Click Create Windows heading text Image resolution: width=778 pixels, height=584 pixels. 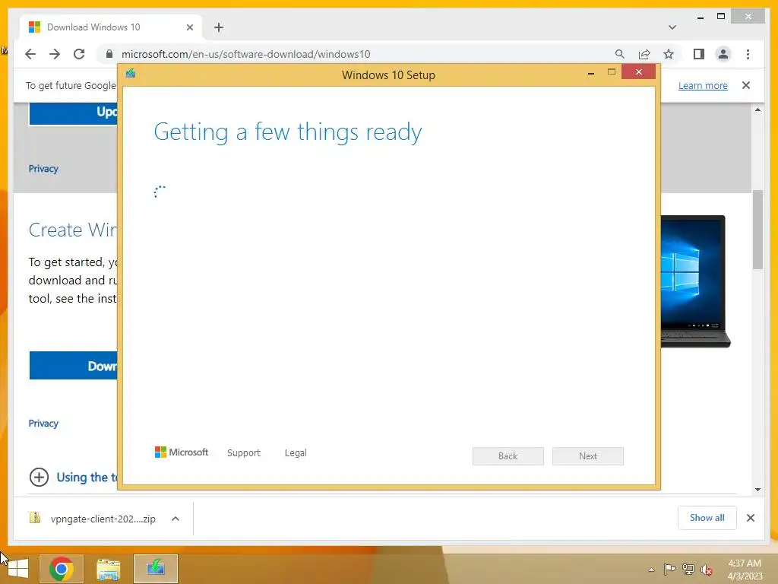[x=73, y=230]
